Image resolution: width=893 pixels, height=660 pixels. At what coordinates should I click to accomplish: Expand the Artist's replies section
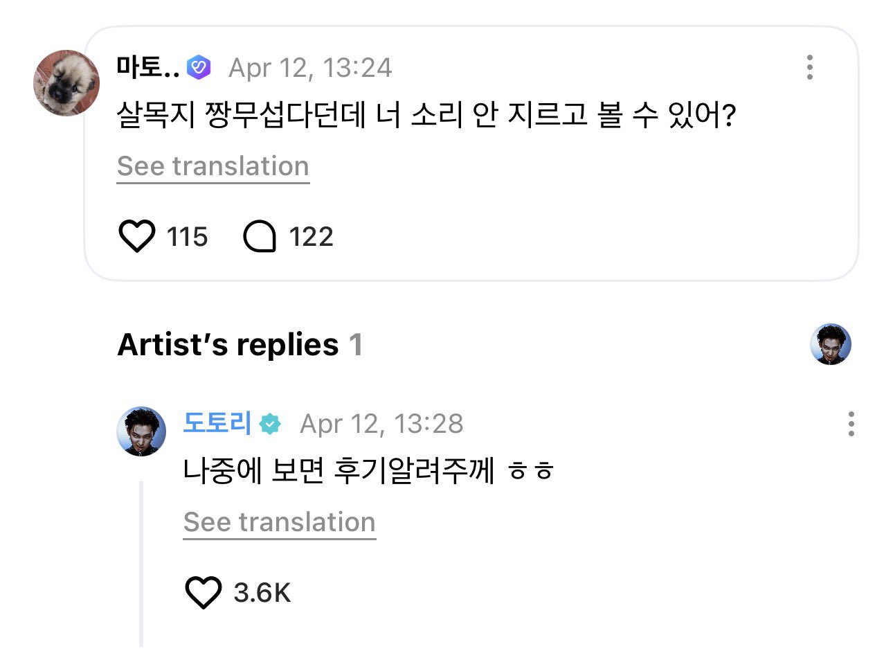pyautogui.click(x=240, y=344)
